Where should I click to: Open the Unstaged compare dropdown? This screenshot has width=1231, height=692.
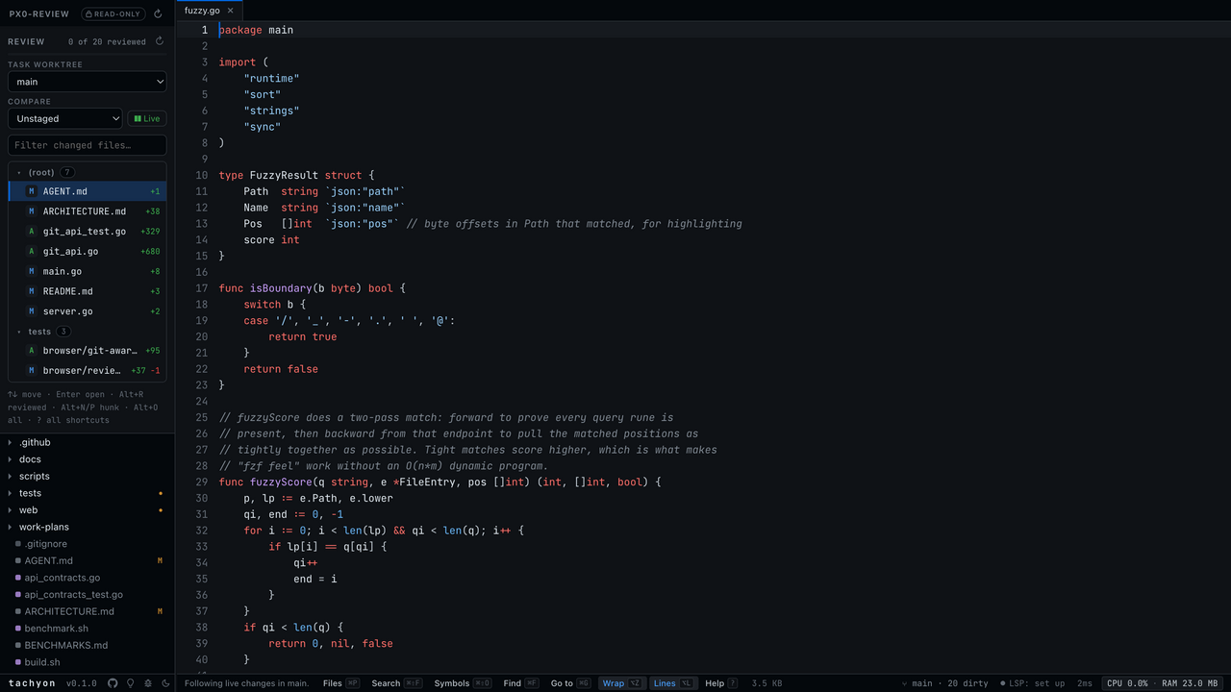coord(65,118)
